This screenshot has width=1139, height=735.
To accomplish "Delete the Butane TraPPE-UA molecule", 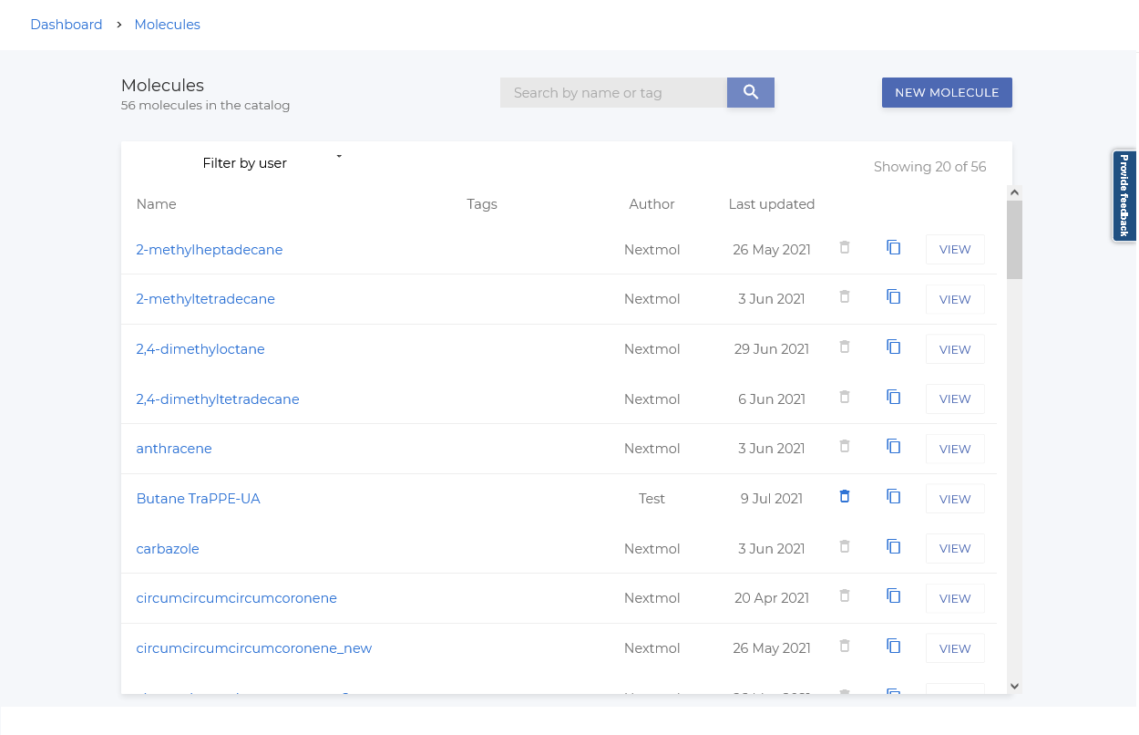I will 845,496.
